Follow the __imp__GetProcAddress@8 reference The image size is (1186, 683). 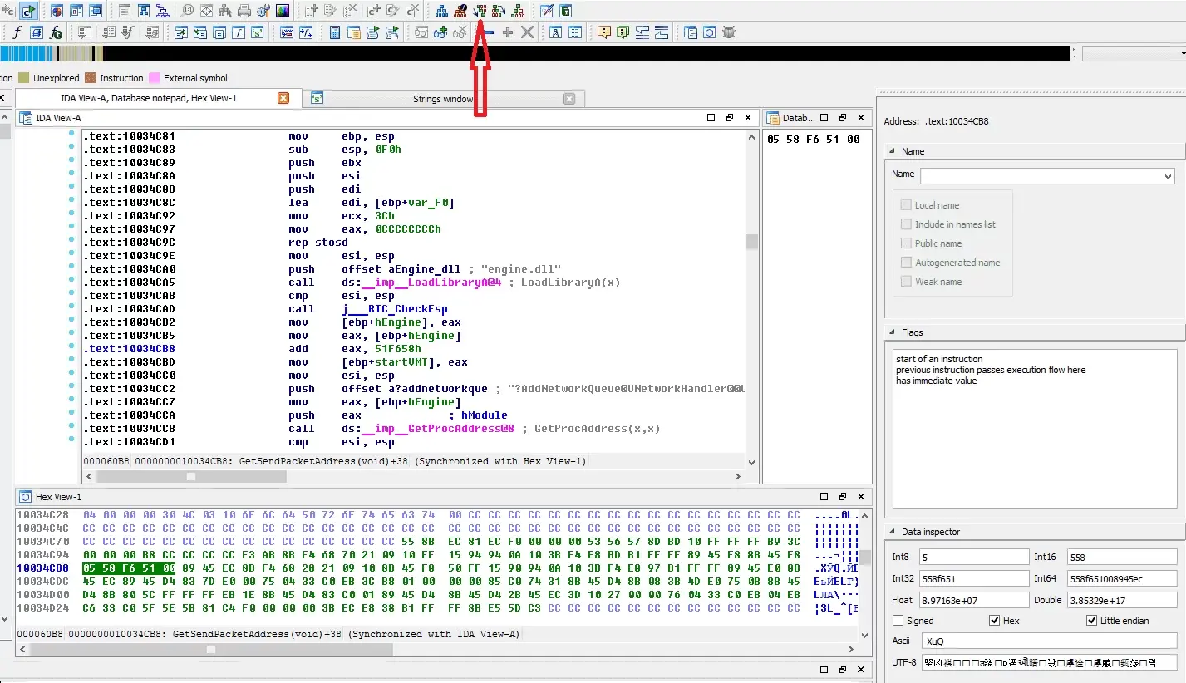click(438, 429)
